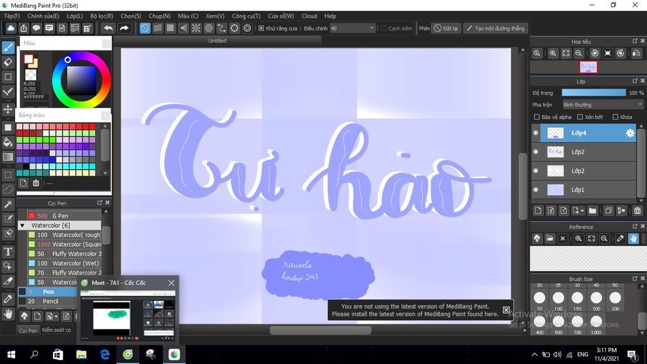Select the Text tool
The height and width of the screenshot is (364, 647).
tap(8, 252)
